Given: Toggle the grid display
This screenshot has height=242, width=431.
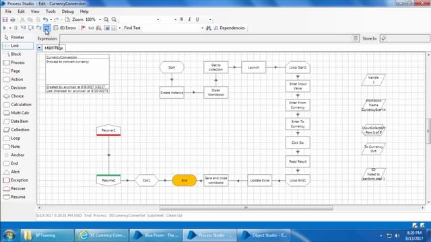Looking at the screenshot, I should click(114, 28).
